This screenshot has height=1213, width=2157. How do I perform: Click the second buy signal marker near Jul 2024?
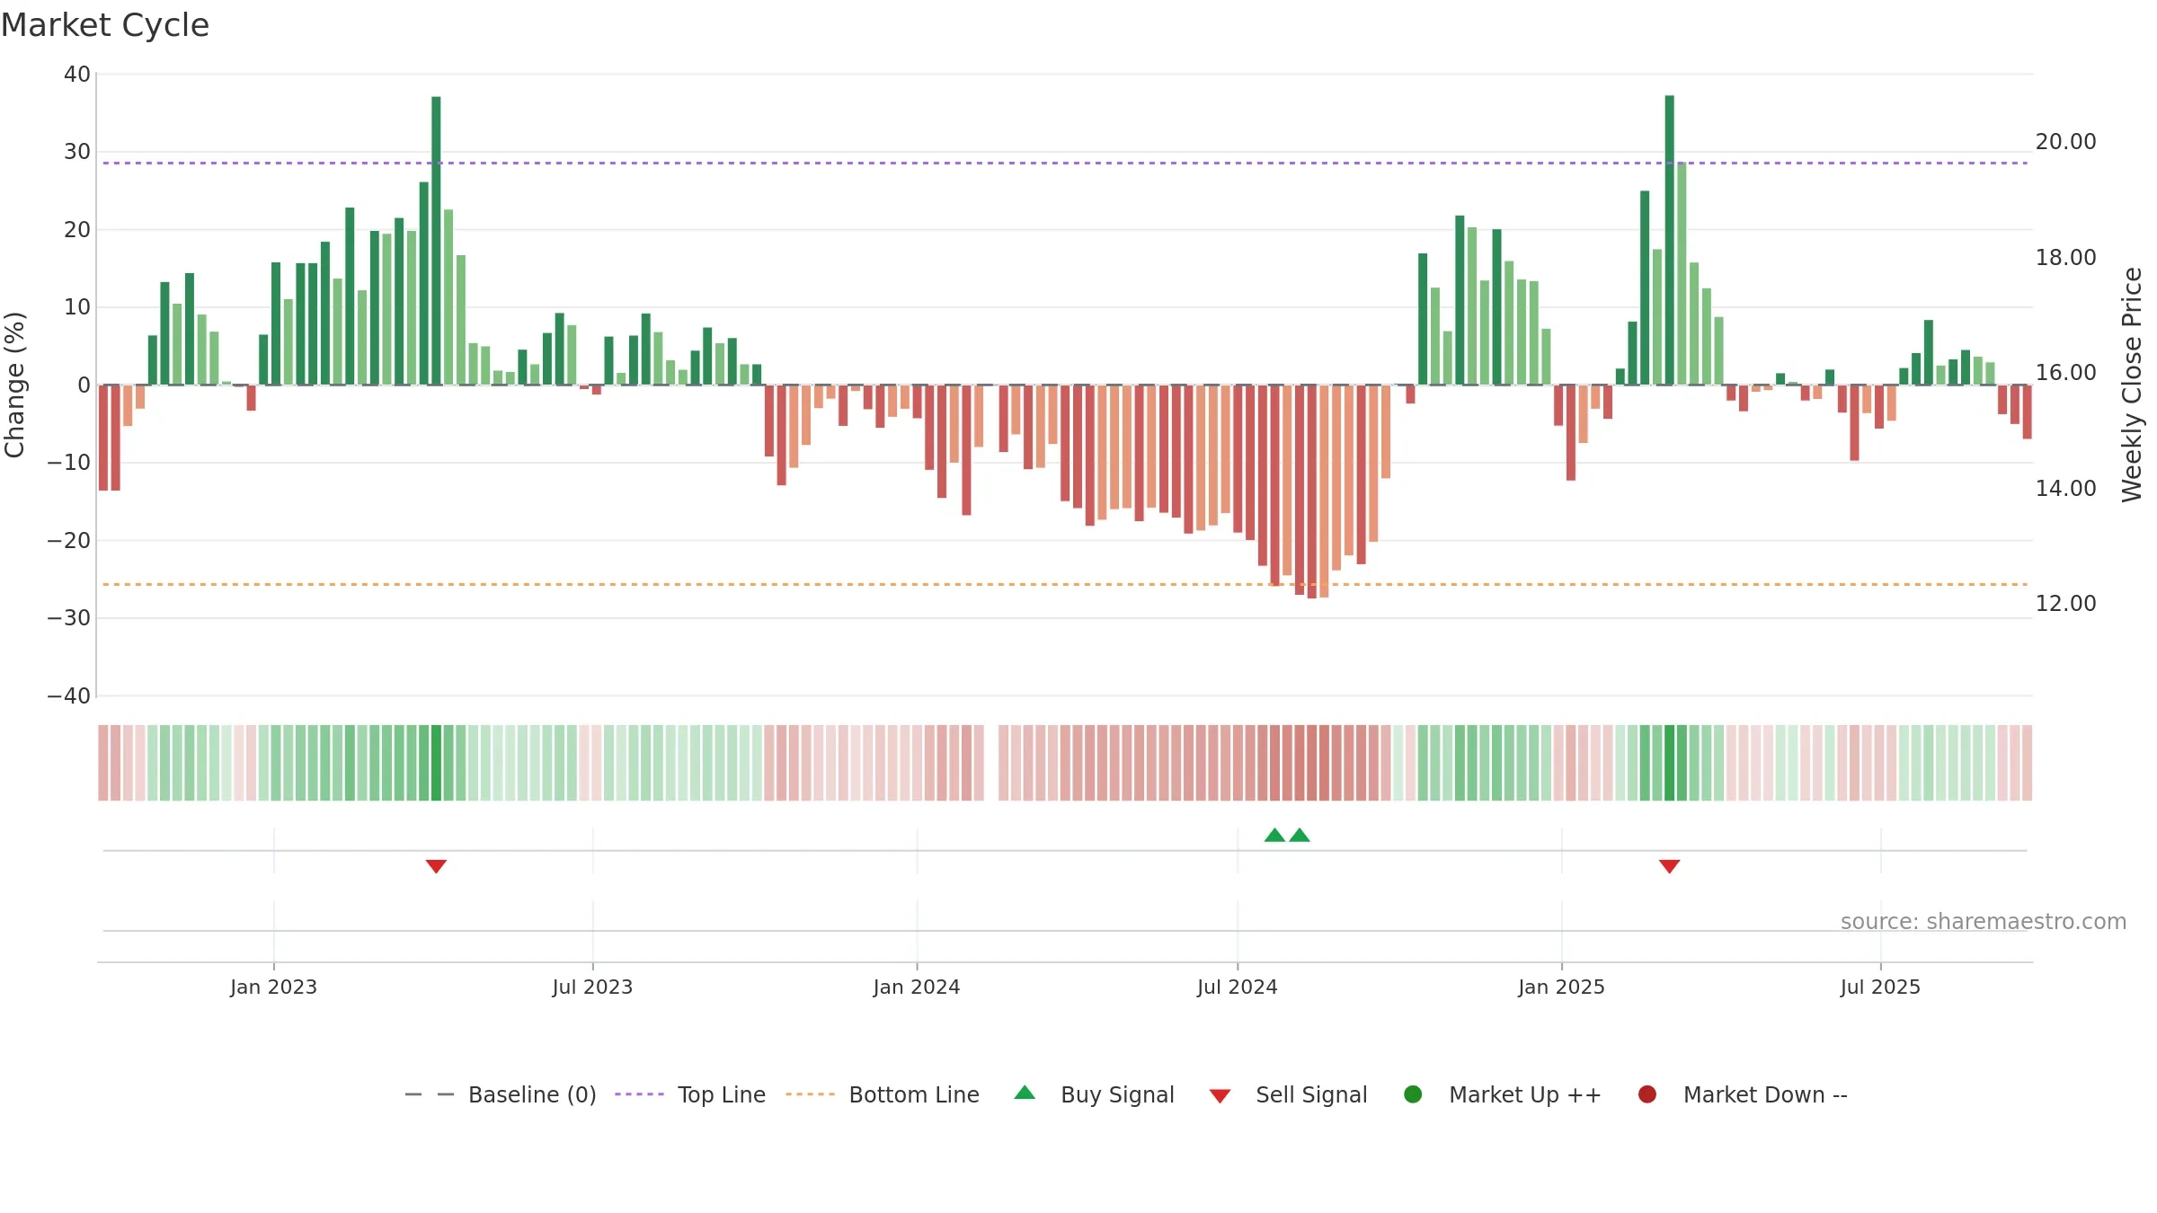1300,835
